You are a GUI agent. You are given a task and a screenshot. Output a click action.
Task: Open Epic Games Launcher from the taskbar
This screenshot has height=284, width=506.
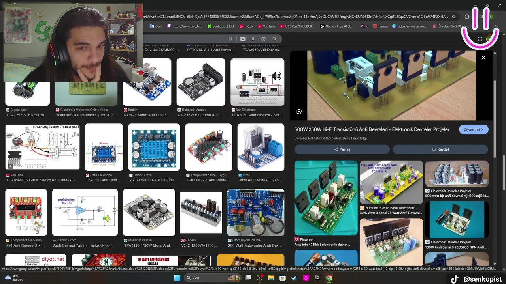pos(317,278)
